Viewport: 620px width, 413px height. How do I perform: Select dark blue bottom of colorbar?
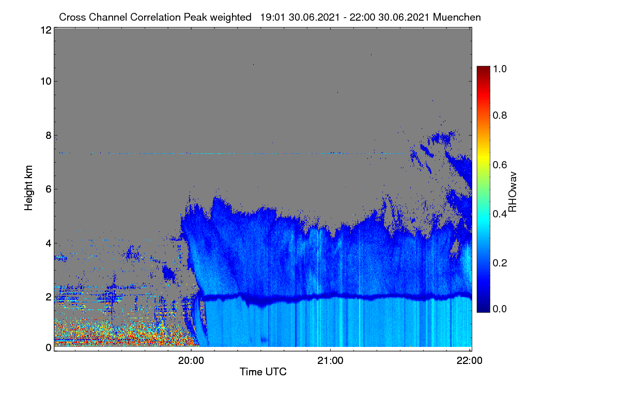coord(483,309)
